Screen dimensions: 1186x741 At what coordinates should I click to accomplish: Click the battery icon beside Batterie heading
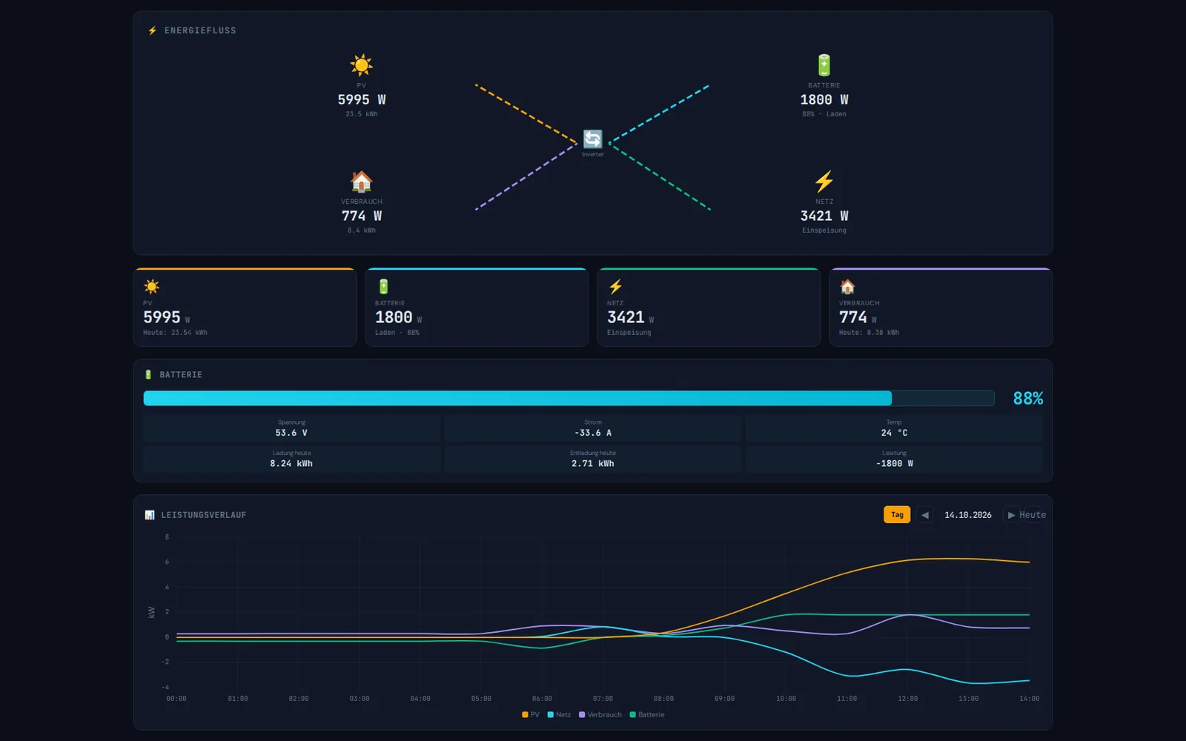coord(148,375)
